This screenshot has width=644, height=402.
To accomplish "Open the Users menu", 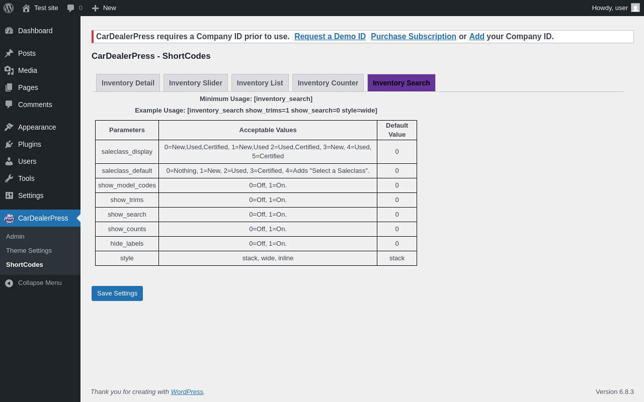I will 40,161.
